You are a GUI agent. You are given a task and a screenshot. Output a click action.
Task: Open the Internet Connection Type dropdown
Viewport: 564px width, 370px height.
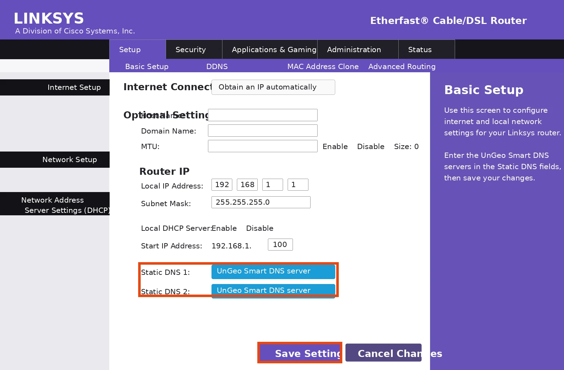click(x=273, y=87)
